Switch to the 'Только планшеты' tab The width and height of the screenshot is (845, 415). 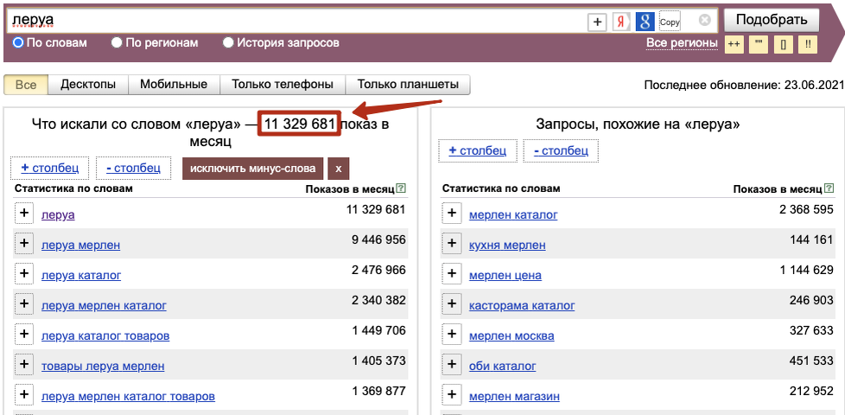408,85
